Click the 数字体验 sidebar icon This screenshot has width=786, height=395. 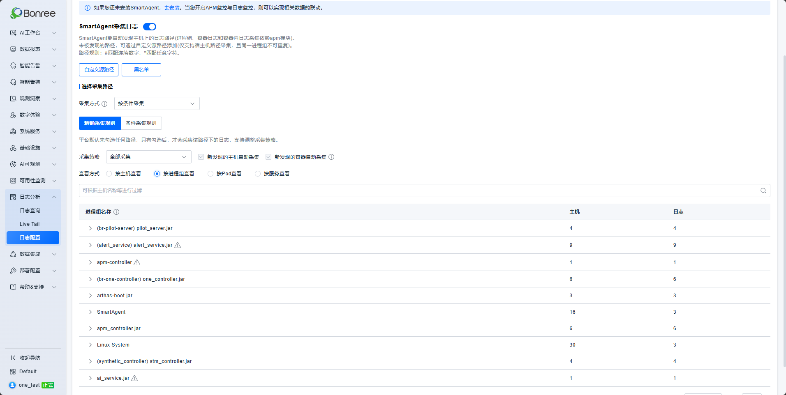13,115
